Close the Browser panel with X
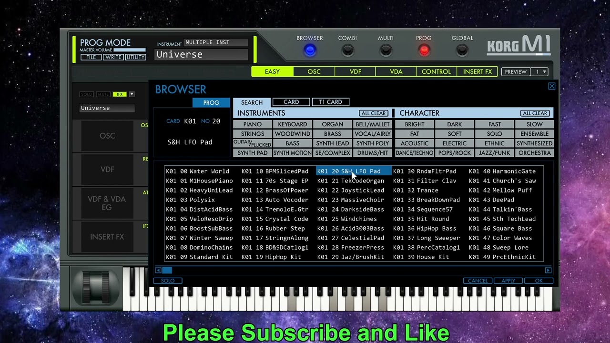This screenshot has width=610, height=343. pos(551,86)
